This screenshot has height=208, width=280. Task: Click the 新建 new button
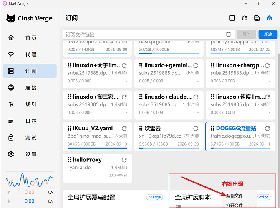[x=268, y=35]
